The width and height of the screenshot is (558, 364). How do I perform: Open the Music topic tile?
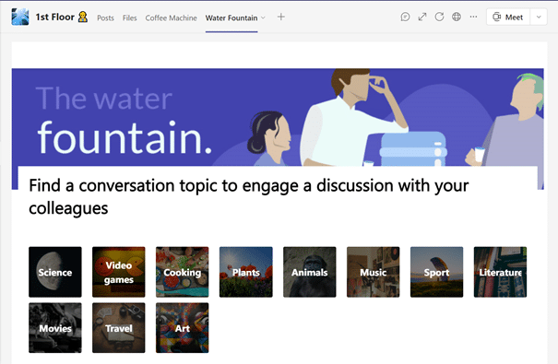pos(374,272)
